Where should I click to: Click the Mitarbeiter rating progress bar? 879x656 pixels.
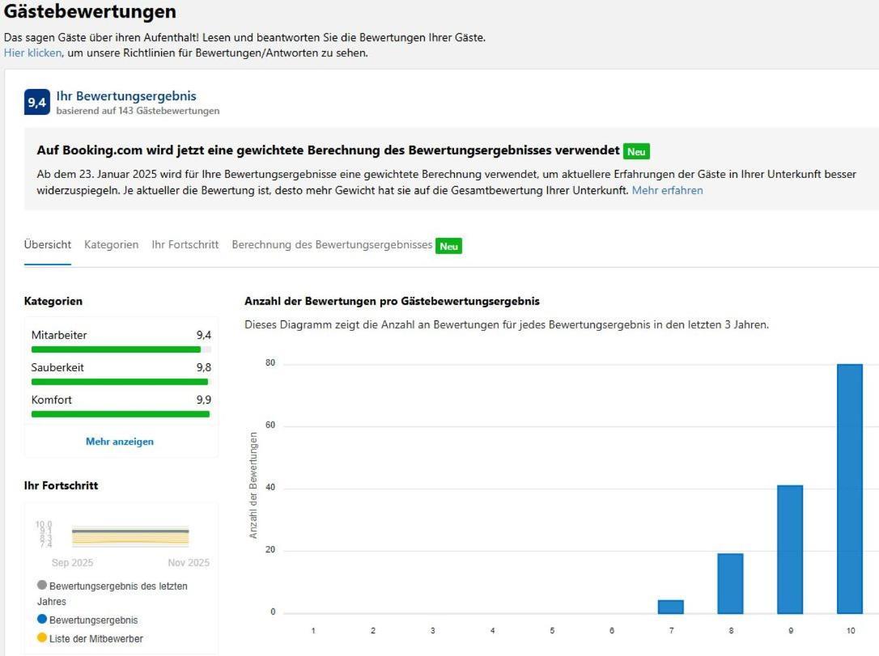point(121,349)
